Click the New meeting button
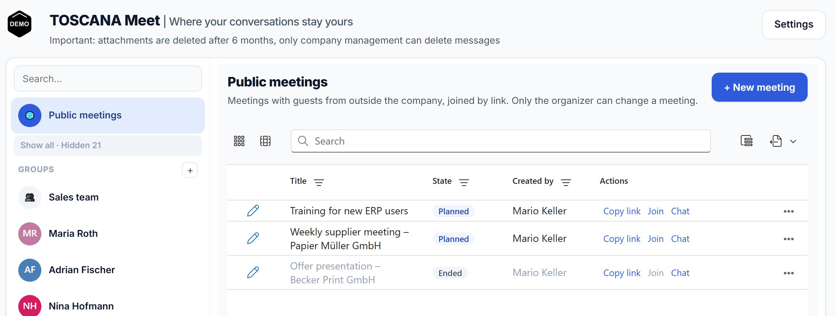The image size is (836, 316). click(x=759, y=87)
